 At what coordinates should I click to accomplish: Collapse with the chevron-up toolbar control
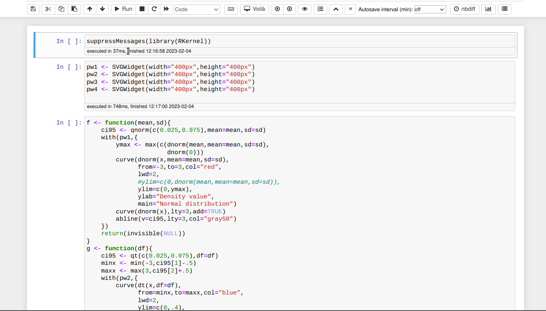[336, 9]
